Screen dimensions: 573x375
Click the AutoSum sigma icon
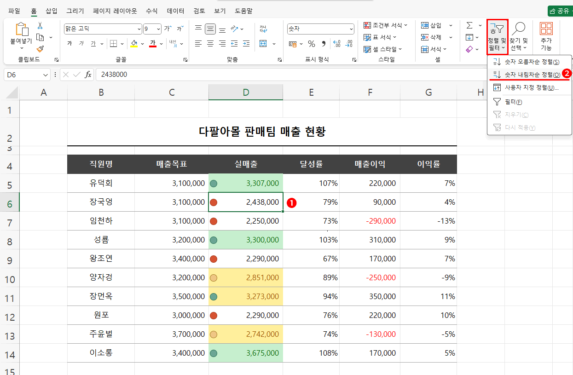click(469, 25)
